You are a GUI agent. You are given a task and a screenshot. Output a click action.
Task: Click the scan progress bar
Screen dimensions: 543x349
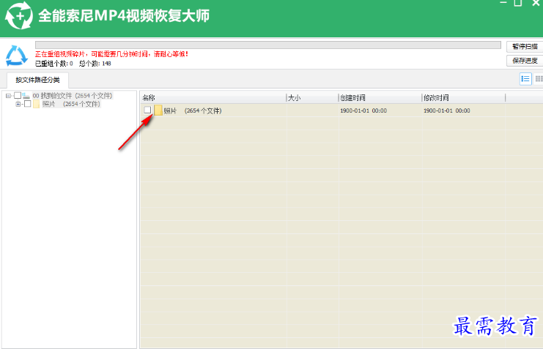tap(268, 45)
